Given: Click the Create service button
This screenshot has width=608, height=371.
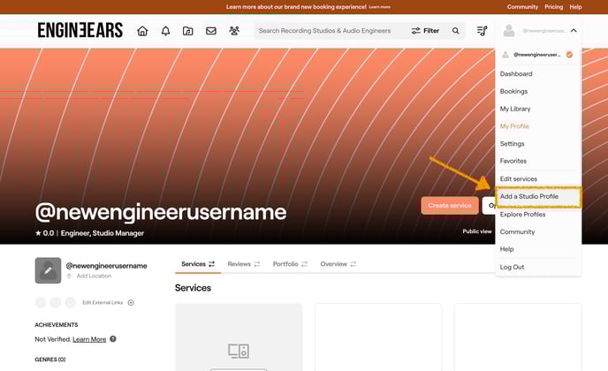Looking at the screenshot, I should tap(450, 206).
